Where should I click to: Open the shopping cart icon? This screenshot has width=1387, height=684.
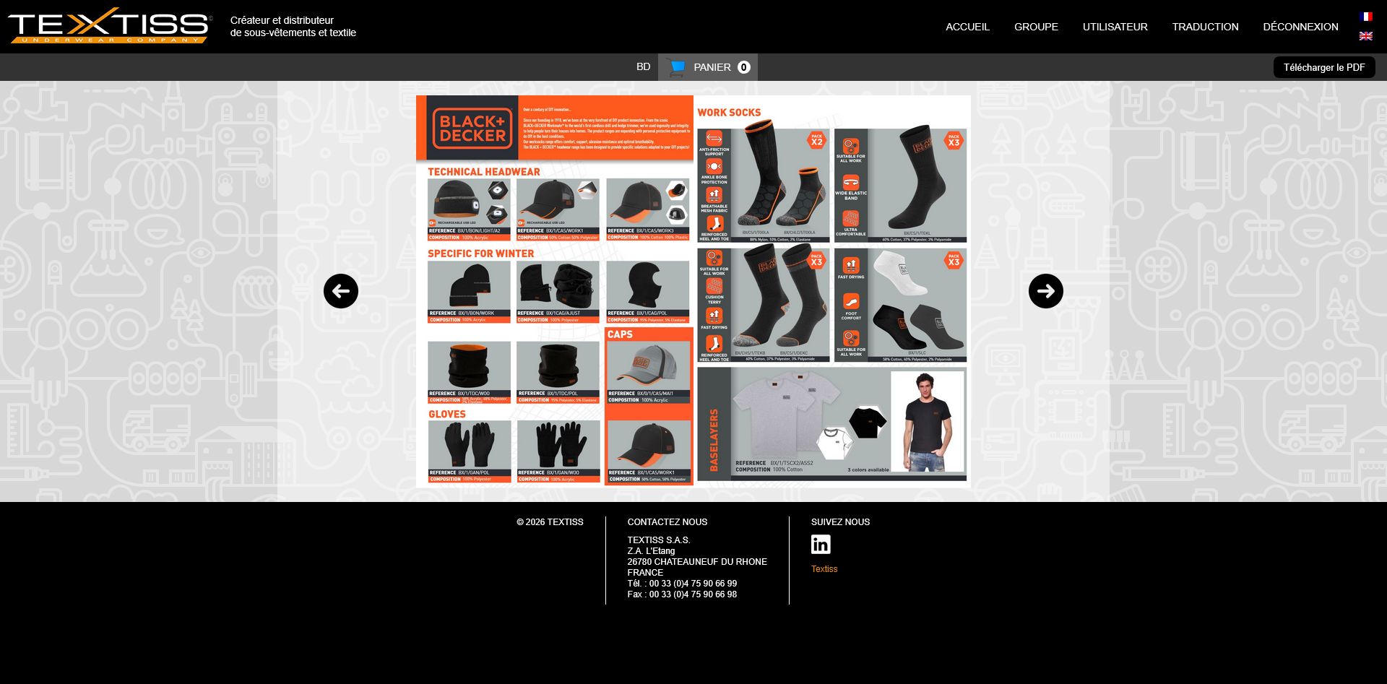pyautogui.click(x=676, y=67)
